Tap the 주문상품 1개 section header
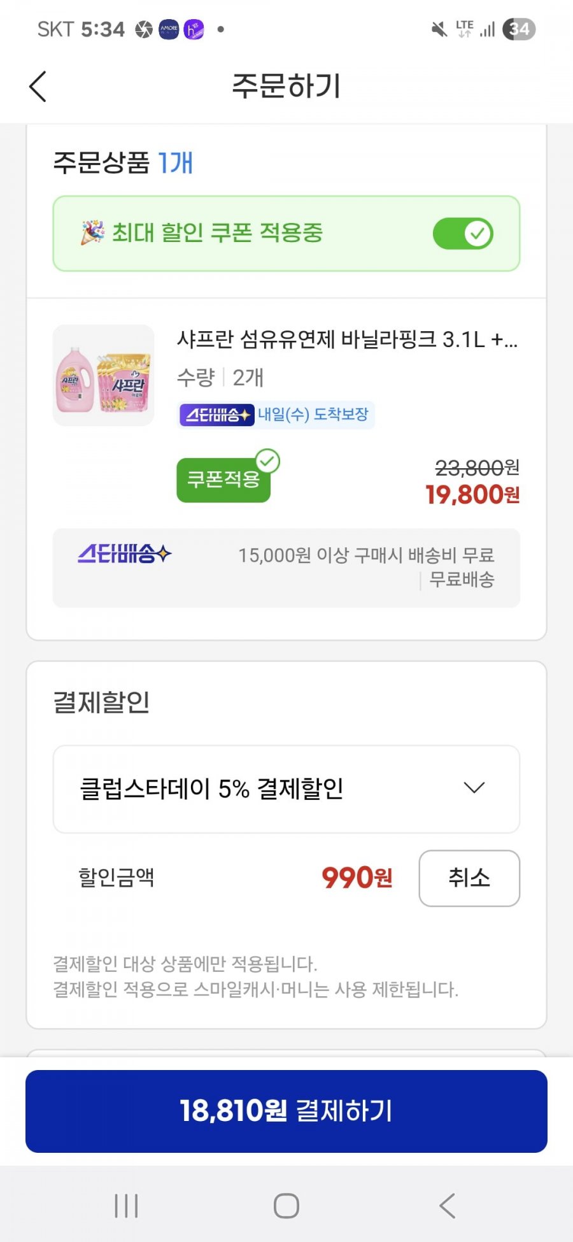The image size is (573, 1242). [x=123, y=163]
